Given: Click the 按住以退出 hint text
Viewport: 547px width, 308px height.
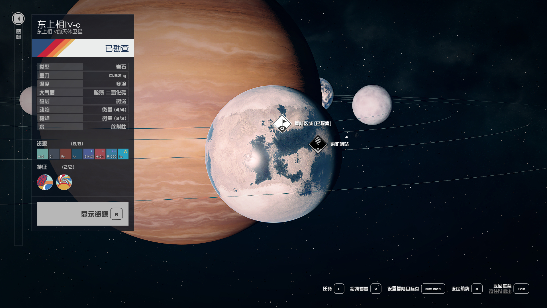Looking at the screenshot, I should pos(500,291).
